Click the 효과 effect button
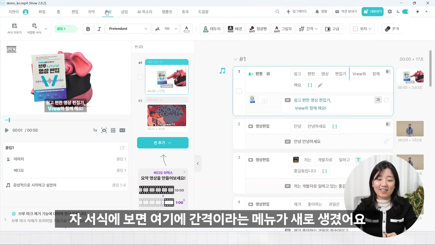435x245 pixels. (392, 29)
